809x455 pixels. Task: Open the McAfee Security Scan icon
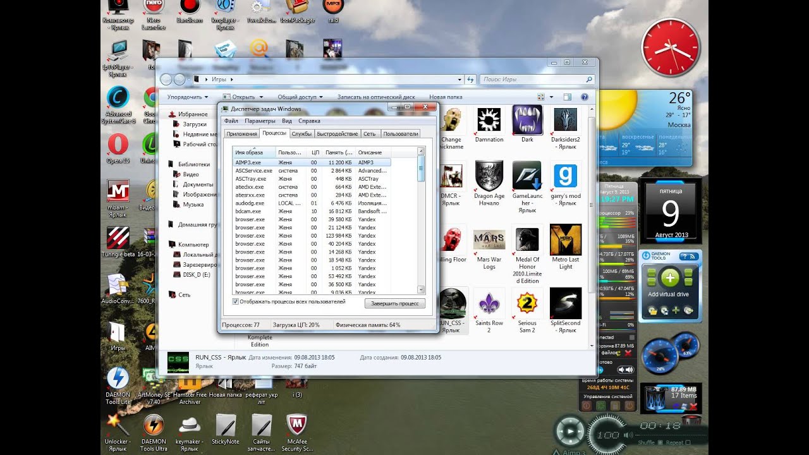pos(297,433)
